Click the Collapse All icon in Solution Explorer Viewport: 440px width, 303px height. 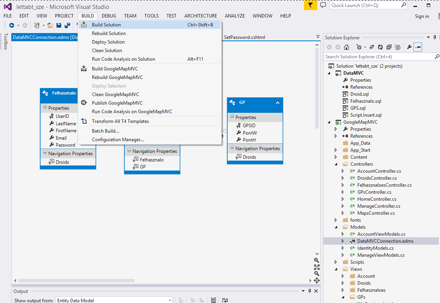point(389,47)
